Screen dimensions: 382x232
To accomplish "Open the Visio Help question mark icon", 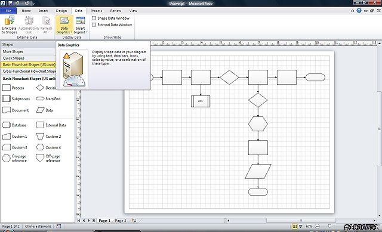I will (359, 11).
